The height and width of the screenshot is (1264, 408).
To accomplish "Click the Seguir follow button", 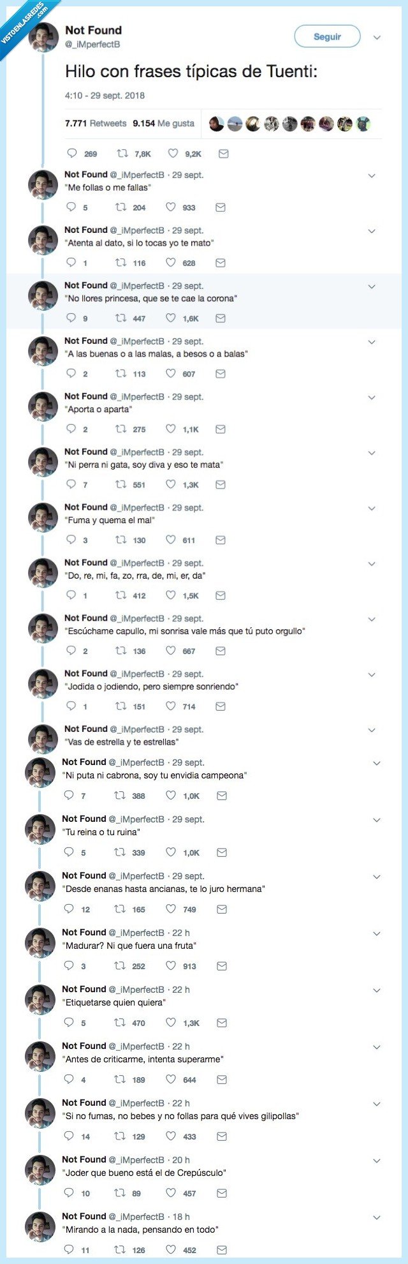I will 327,37.
